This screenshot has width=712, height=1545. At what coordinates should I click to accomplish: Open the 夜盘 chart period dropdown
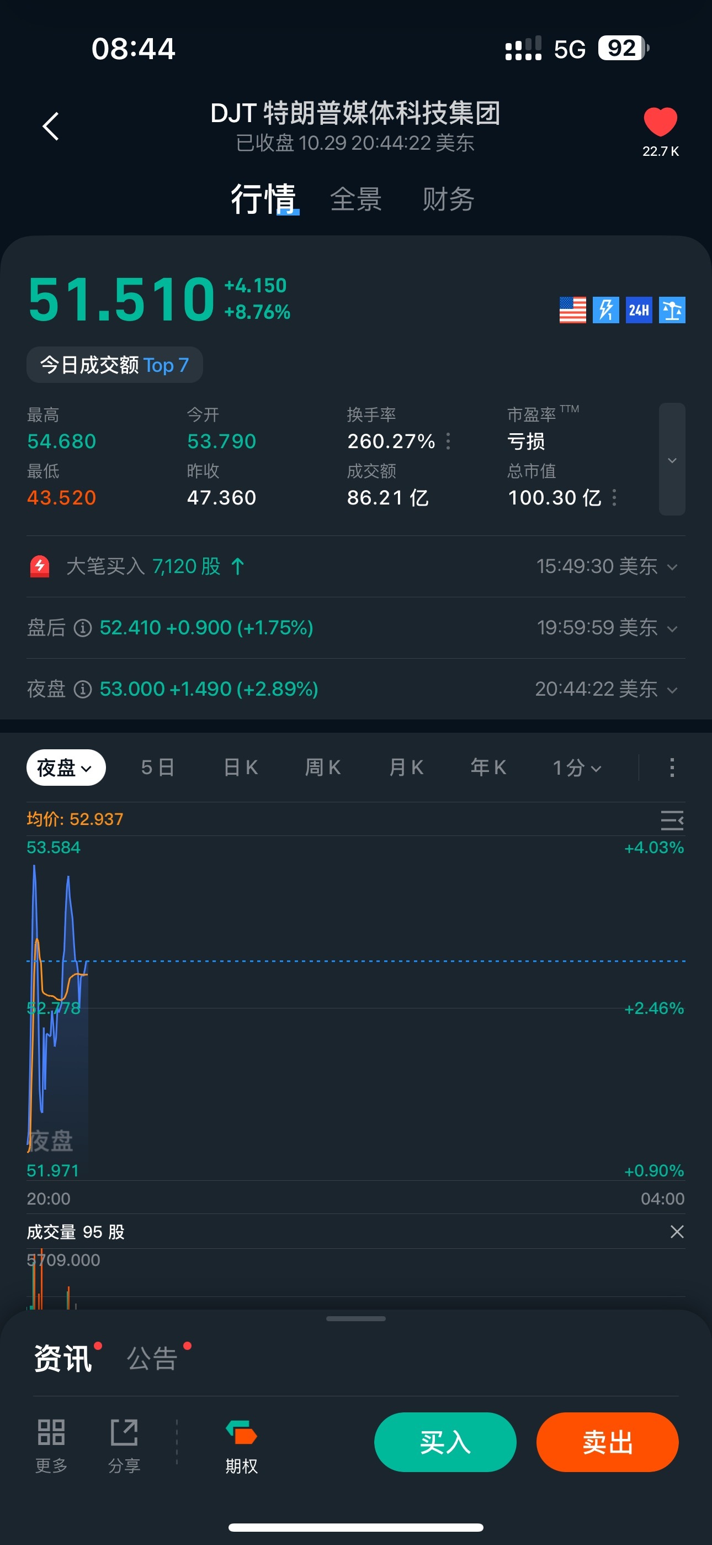(x=66, y=767)
